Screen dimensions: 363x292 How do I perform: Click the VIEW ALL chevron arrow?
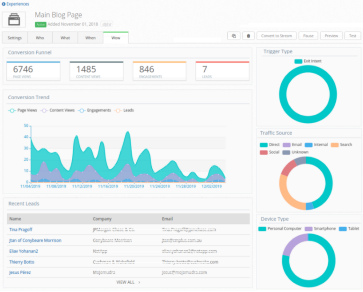pos(139,282)
